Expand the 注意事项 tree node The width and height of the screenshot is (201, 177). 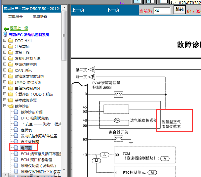[x=5, y=46]
